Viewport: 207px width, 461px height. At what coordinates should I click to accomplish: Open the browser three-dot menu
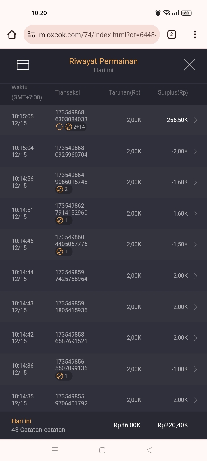[195, 35]
